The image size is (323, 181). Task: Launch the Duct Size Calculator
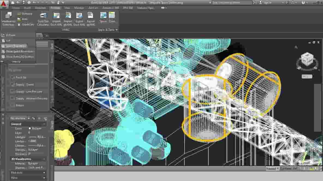click(43, 19)
